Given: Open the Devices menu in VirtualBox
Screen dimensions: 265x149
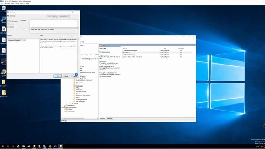Looking at the screenshot, I should 22,4.
